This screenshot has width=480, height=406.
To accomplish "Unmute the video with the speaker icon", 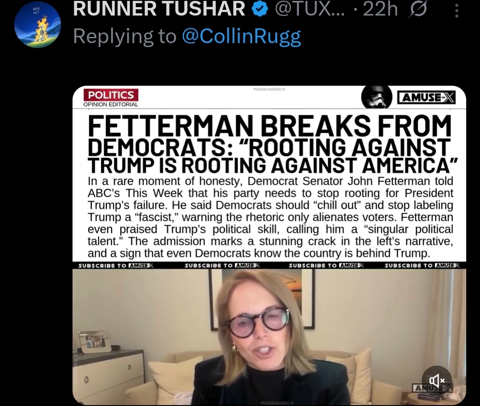I will 436,381.
